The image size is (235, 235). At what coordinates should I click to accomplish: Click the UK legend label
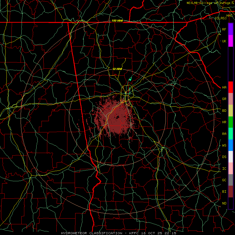[x=224, y=41]
